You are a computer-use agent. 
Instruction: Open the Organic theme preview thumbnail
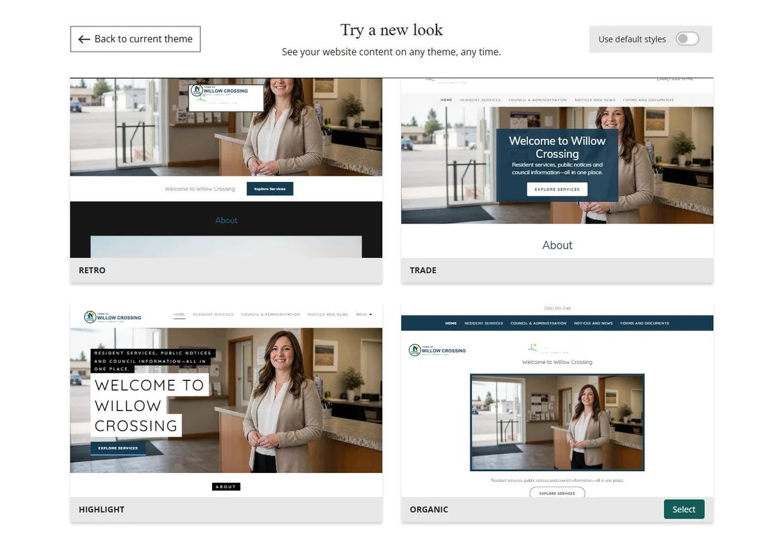(x=557, y=401)
